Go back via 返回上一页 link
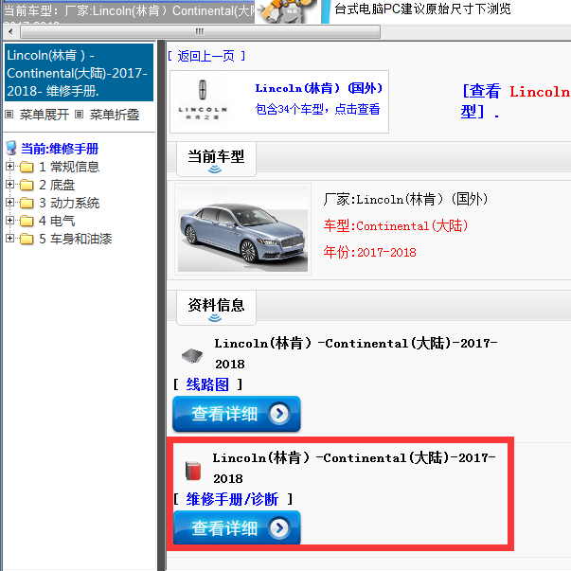Screen dimensions: 571x571 coord(206,56)
